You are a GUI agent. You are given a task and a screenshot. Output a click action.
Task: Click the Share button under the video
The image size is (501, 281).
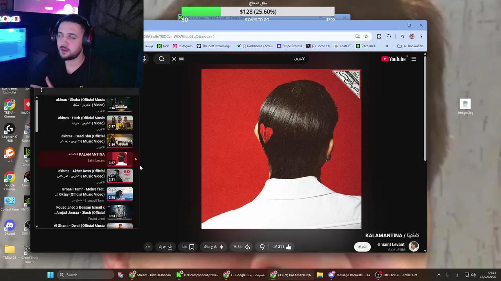tap(241, 247)
